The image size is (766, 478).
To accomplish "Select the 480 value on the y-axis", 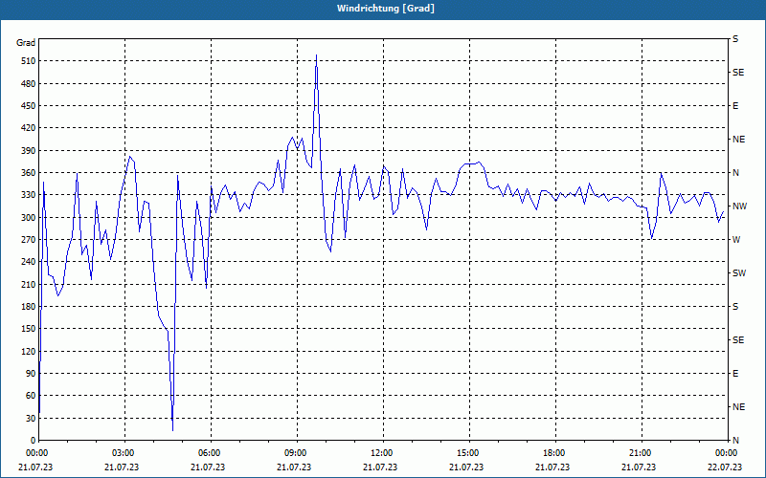I will (x=29, y=84).
